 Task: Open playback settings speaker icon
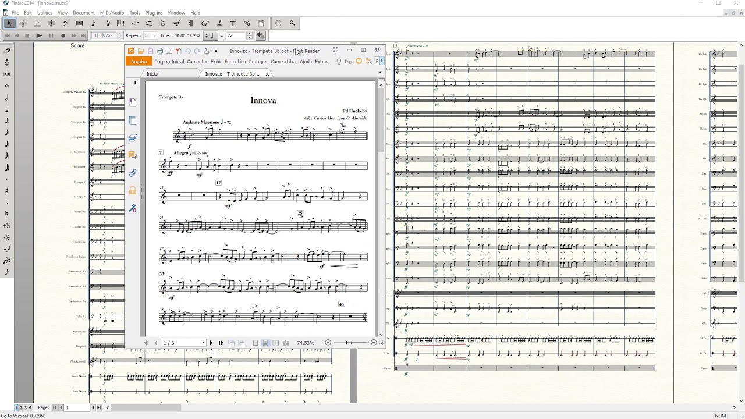(x=260, y=35)
